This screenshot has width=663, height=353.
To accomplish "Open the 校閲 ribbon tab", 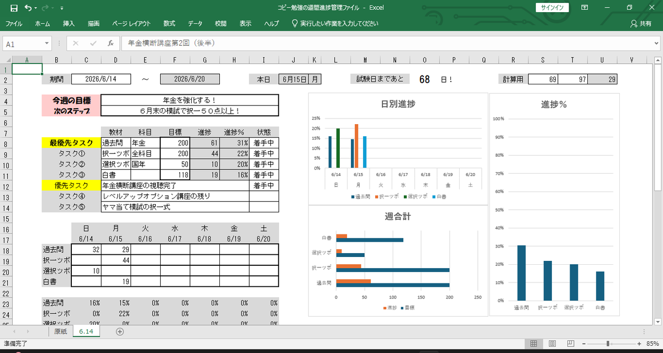I will pyautogui.click(x=221, y=24).
